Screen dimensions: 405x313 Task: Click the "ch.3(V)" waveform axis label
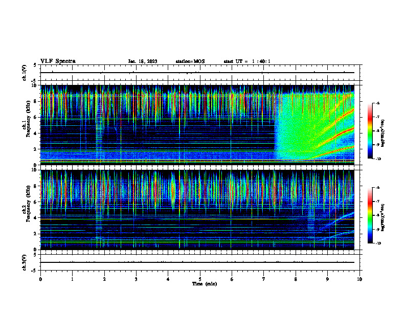(25, 262)
